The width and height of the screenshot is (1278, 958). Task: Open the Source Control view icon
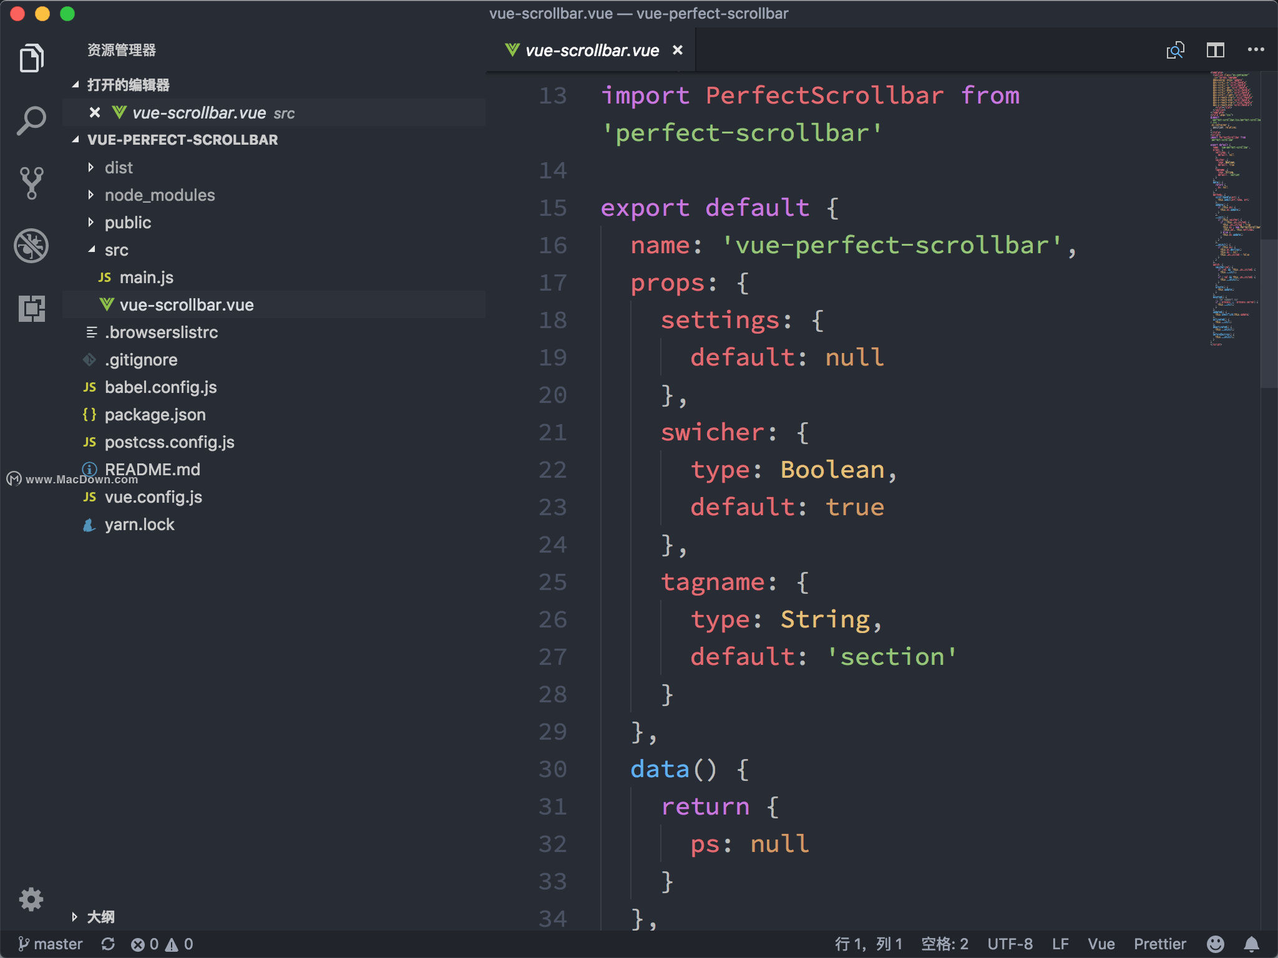[31, 183]
